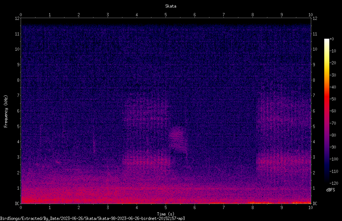Click the "-90" color scale label
342x221 pixels.
pos(333,147)
